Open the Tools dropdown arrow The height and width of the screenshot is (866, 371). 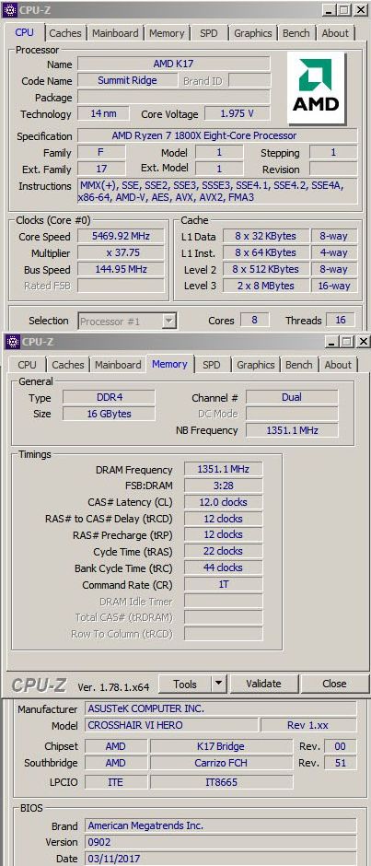[x=218, y=684]
